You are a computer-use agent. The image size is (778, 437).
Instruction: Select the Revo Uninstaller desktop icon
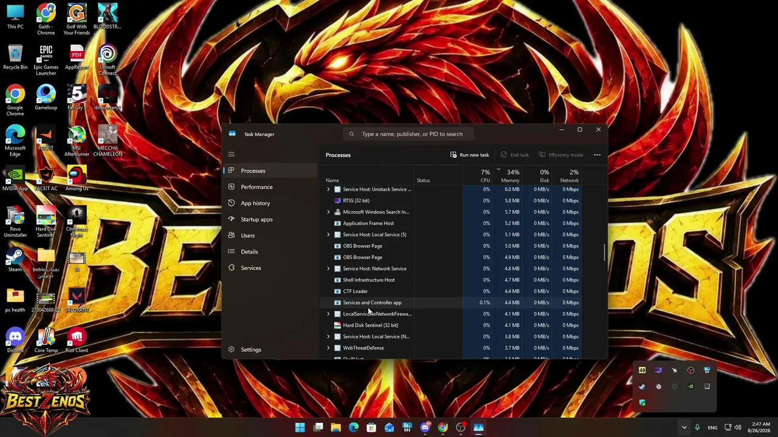[15, 222]
